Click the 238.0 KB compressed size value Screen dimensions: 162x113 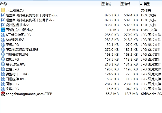pos(131,84)
